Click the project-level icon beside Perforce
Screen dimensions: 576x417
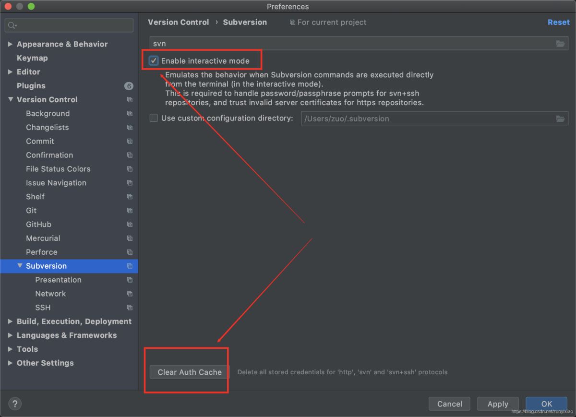tap(130, 252)
